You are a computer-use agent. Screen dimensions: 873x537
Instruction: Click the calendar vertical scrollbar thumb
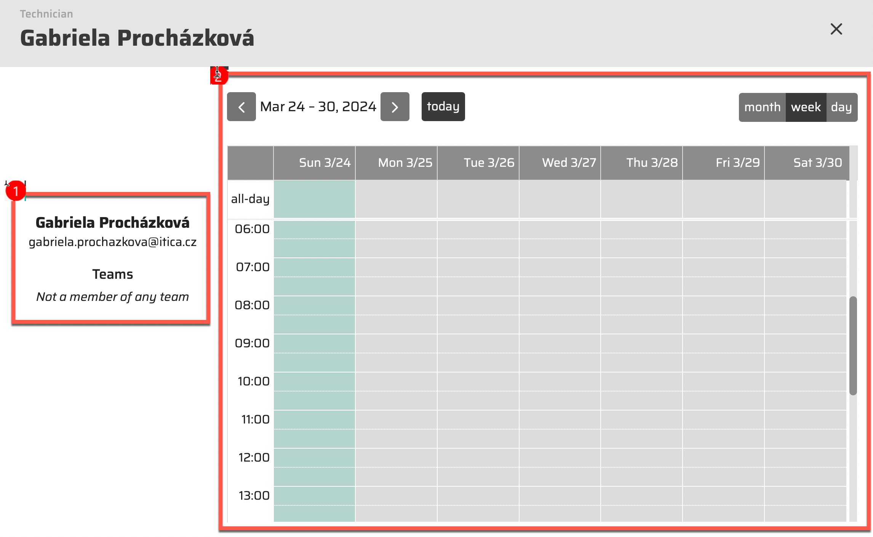[853, 345]
